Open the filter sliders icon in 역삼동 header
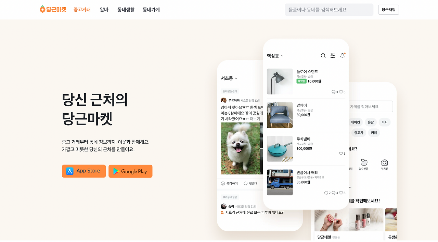Viewport: 438px width, 242px height. point(333,56)
